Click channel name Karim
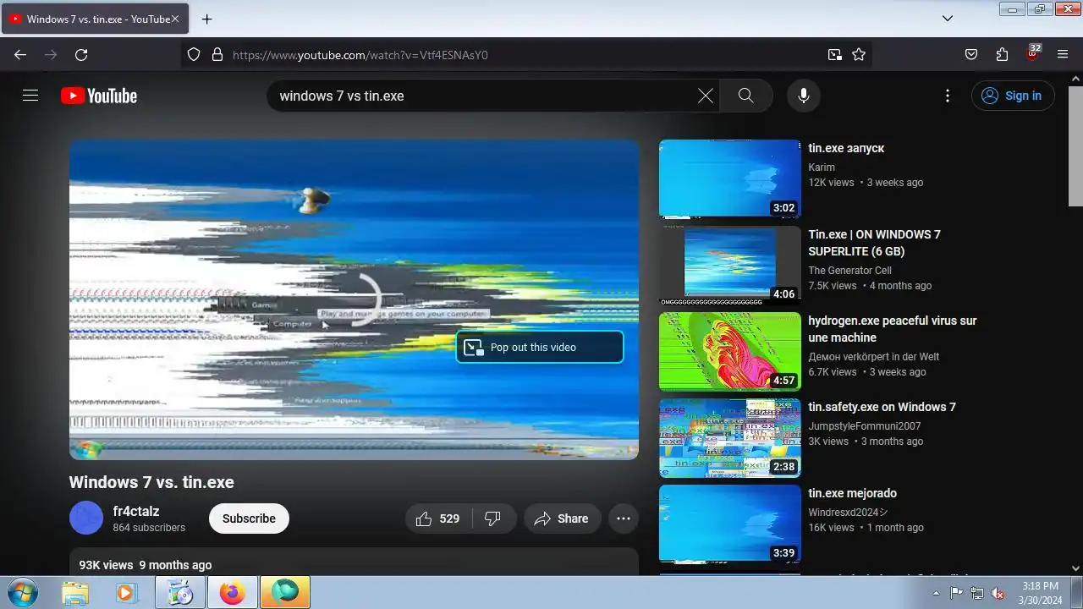 pyautogui.click(x=822, y=167)
